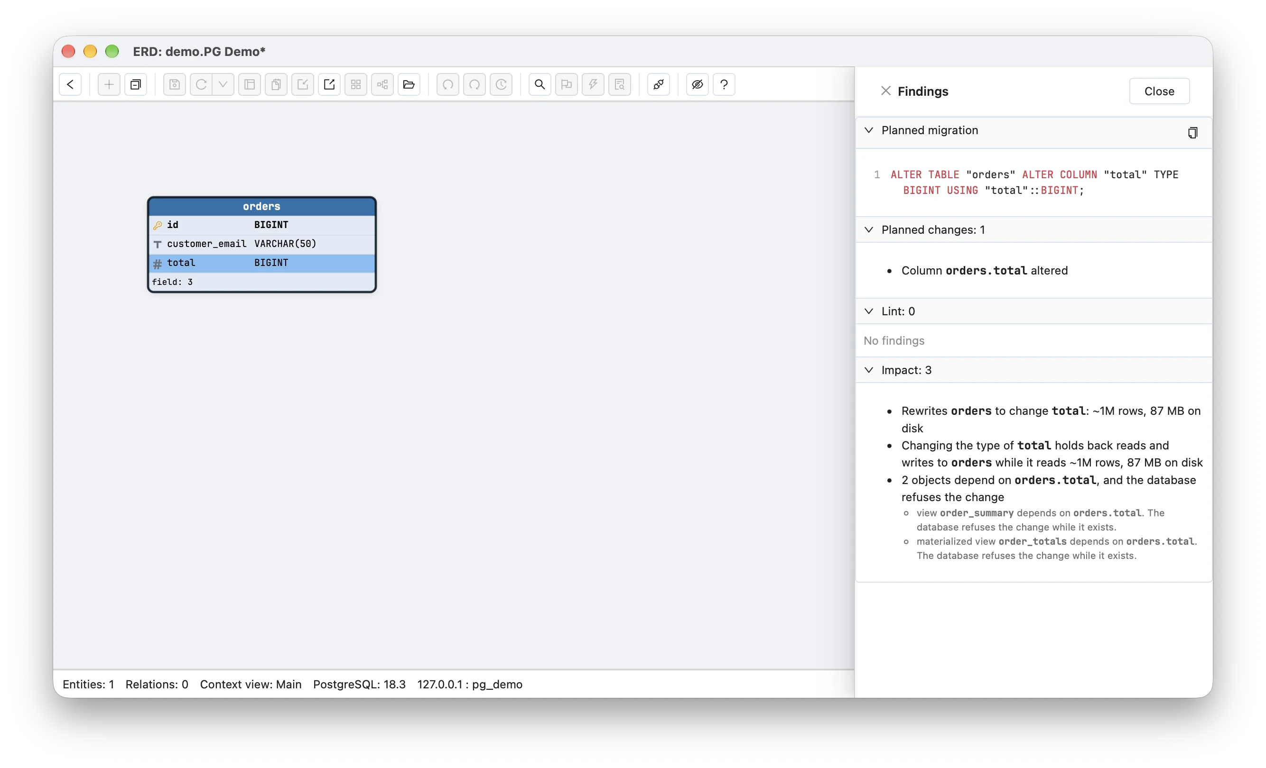1266x768 pixels.
Task: Collapse the Impact: 3 section
Action: 869,370
